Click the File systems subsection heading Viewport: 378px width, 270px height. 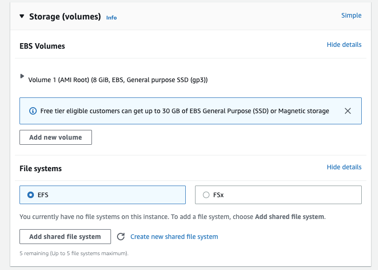point(40,169)
